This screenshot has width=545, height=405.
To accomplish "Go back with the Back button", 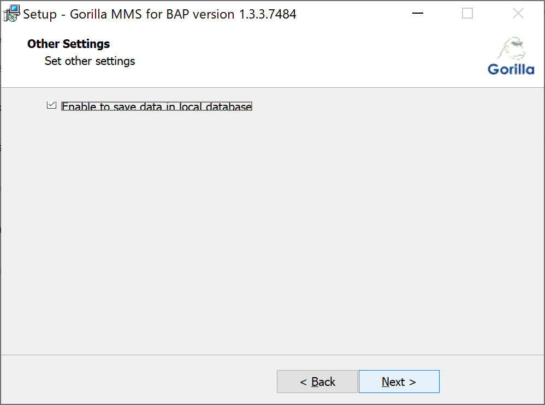I will click(317, 381).
